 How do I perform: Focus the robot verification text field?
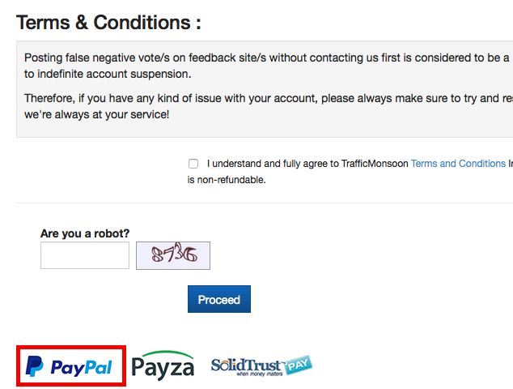[85, 255]
